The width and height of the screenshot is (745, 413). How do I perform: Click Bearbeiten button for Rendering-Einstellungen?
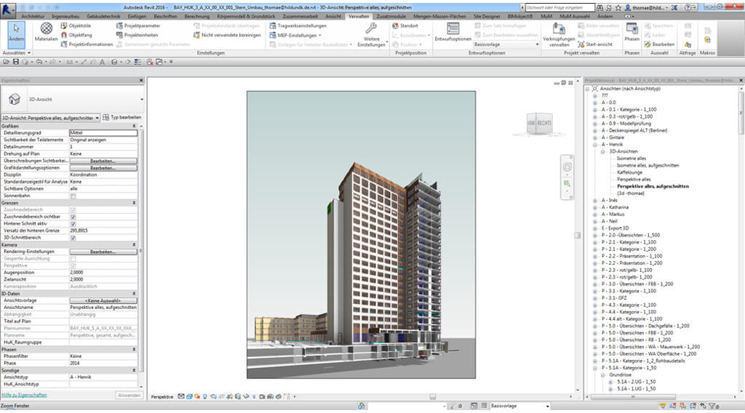[103, 252]
